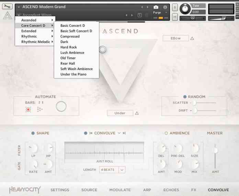Click the gate RATE knob

(x=34, y=164)
